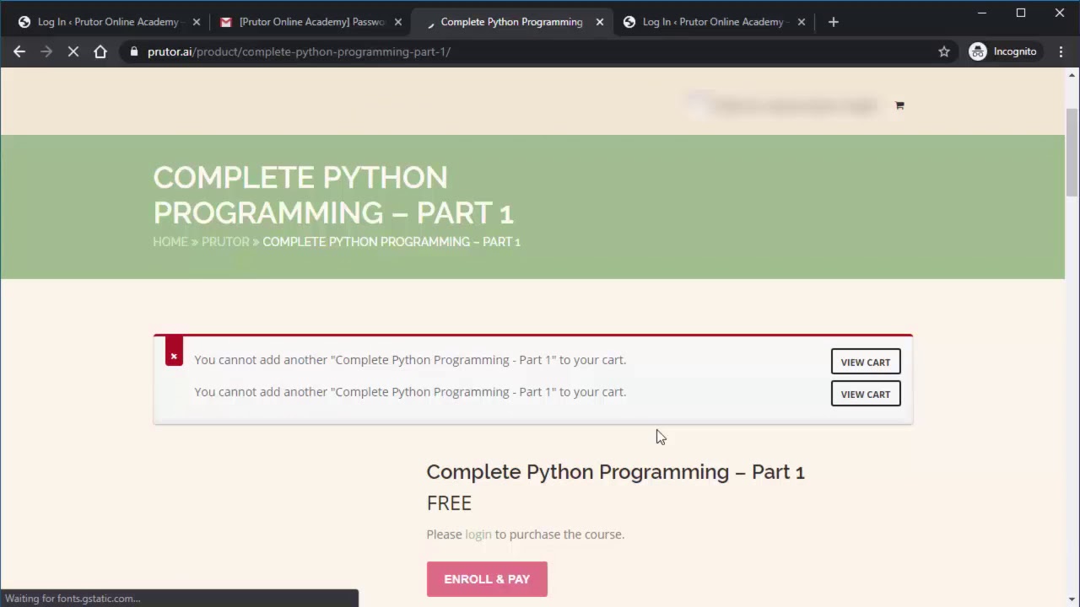Open the HOME breadcrumb link
Screen dimensions: 1080x607
(x=170, y=242)
